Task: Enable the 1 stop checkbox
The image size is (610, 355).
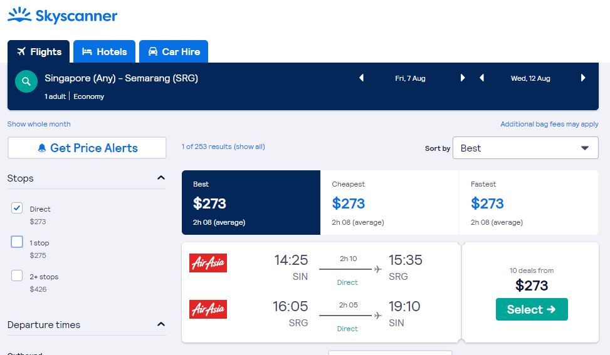Action: [x=18, y=242]
